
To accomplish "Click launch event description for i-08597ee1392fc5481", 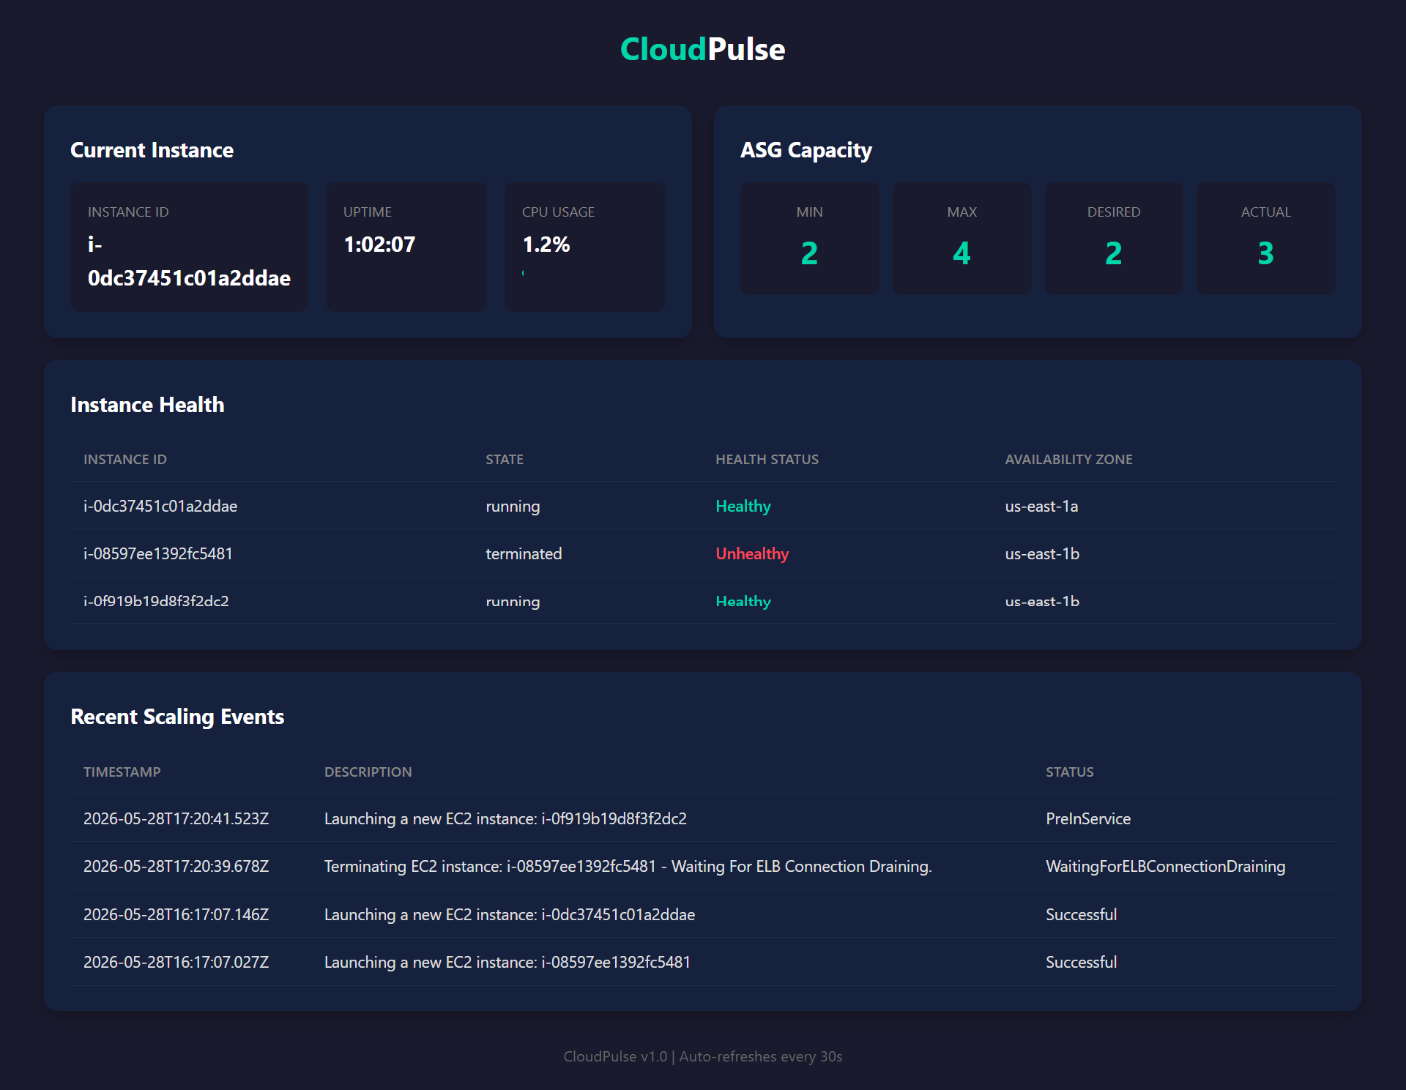I will point(507,963).
